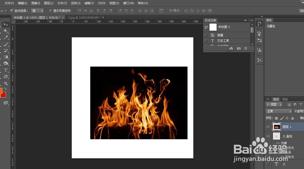Image resolution: width=304 pixels, height=169 pixels.
Task: Show the hidden 火 text layer
Action: coord(268,164)
